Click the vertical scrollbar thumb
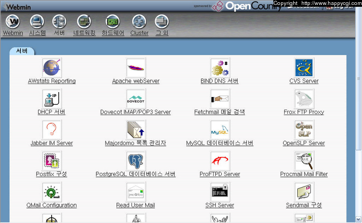This screenshot has width=362, height=223. click(x=358, y=79)
